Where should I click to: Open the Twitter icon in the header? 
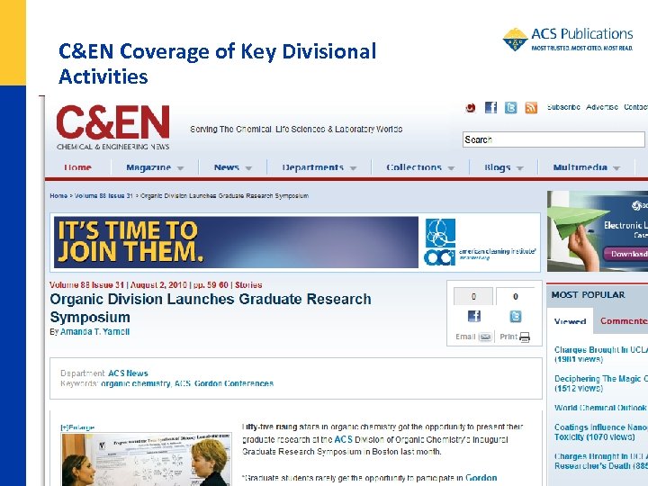[511, 107]
